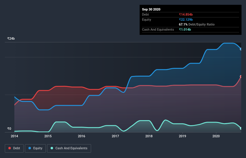Screen dimensions: 246x158
Task: Select the Cash endpoint marker for Sep 2020
Action: 241,128
